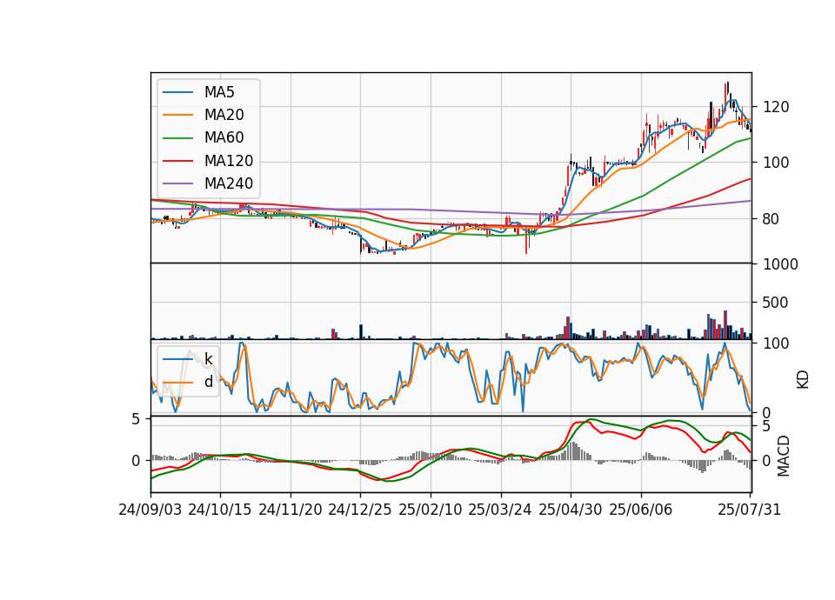Screen dimensions: 835x600
Task: Click the price axis value 100 beside the candlesticks
Action: coord(776,163)
